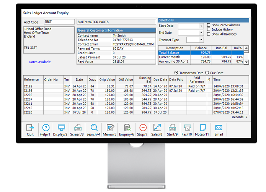Enable Show Zero Balances checkbox
The width and height of the screenshot is (266, 192).
[x=209, y=25]
